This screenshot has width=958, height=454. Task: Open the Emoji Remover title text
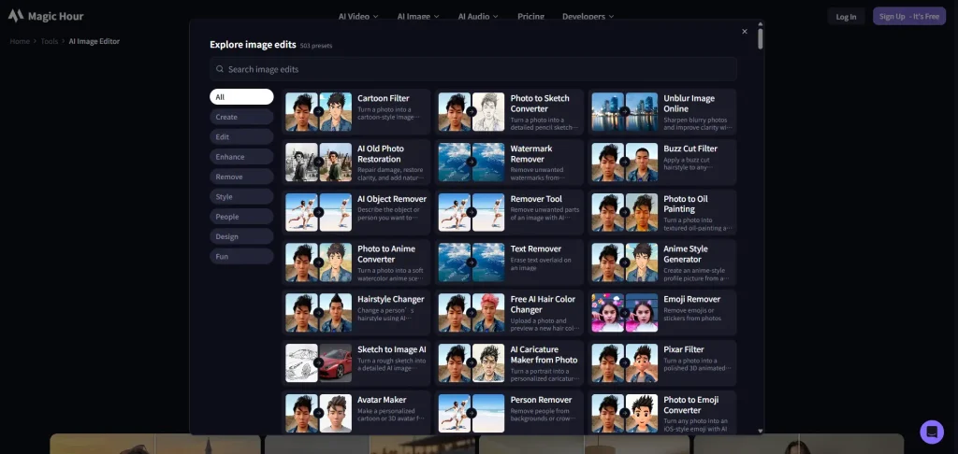[692, 299]
